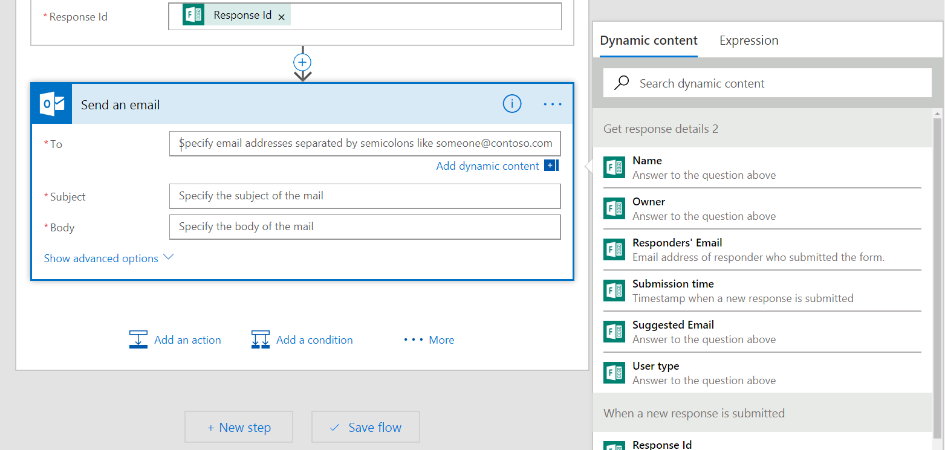Click the Forms icon beside Owner dynamic content
This screenshot has width=945, height=450.
pyautogui.click(x=614, y=208)
